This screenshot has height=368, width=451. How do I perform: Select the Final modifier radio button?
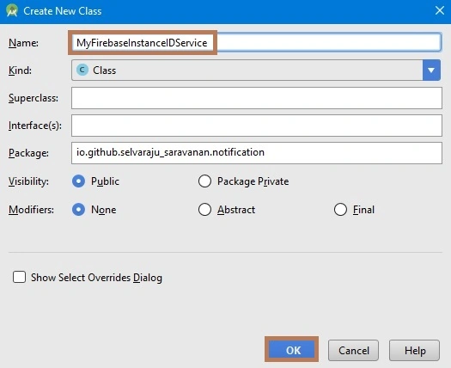tap(340, 210)
